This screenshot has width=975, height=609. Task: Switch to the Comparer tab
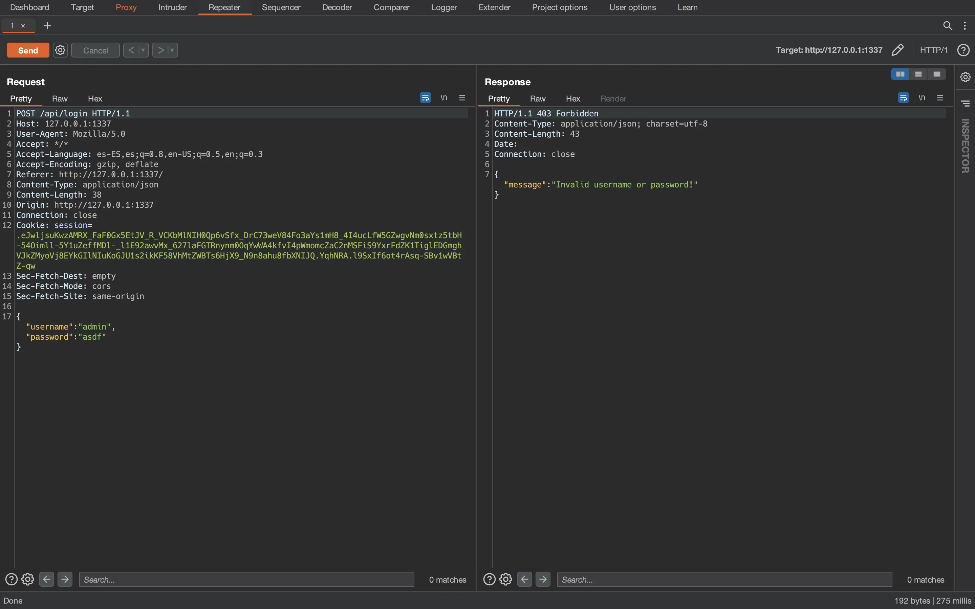(x=391, y=7)
